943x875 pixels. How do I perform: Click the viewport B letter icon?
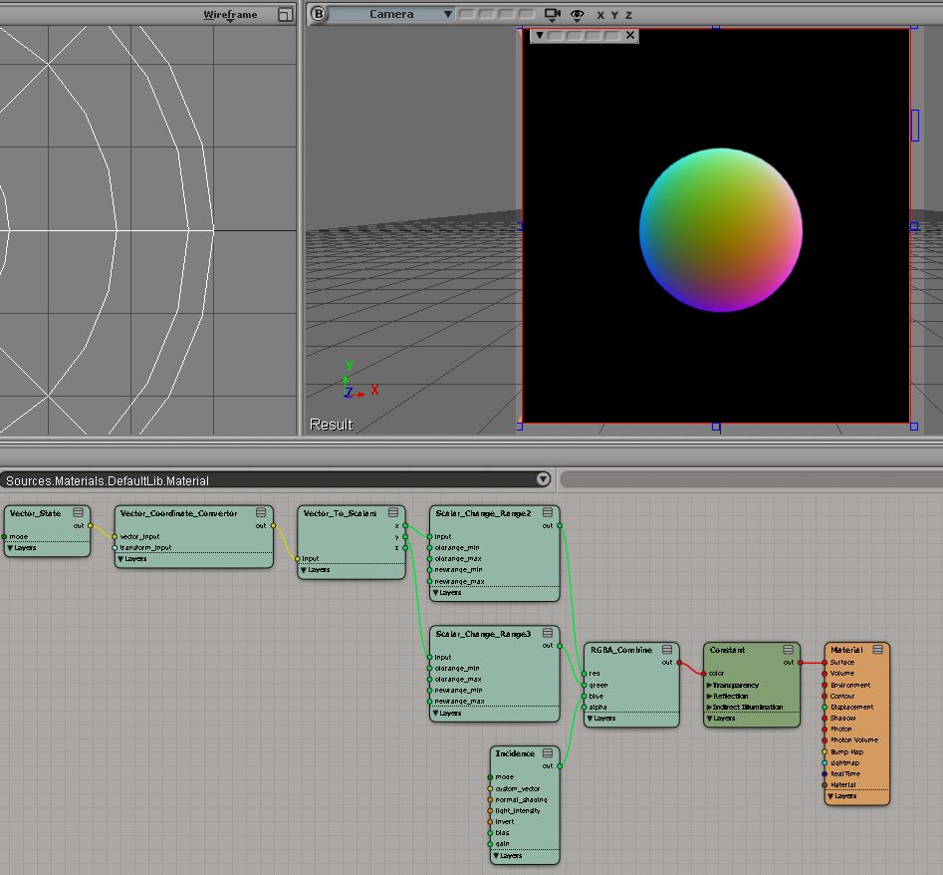[318, 14]
